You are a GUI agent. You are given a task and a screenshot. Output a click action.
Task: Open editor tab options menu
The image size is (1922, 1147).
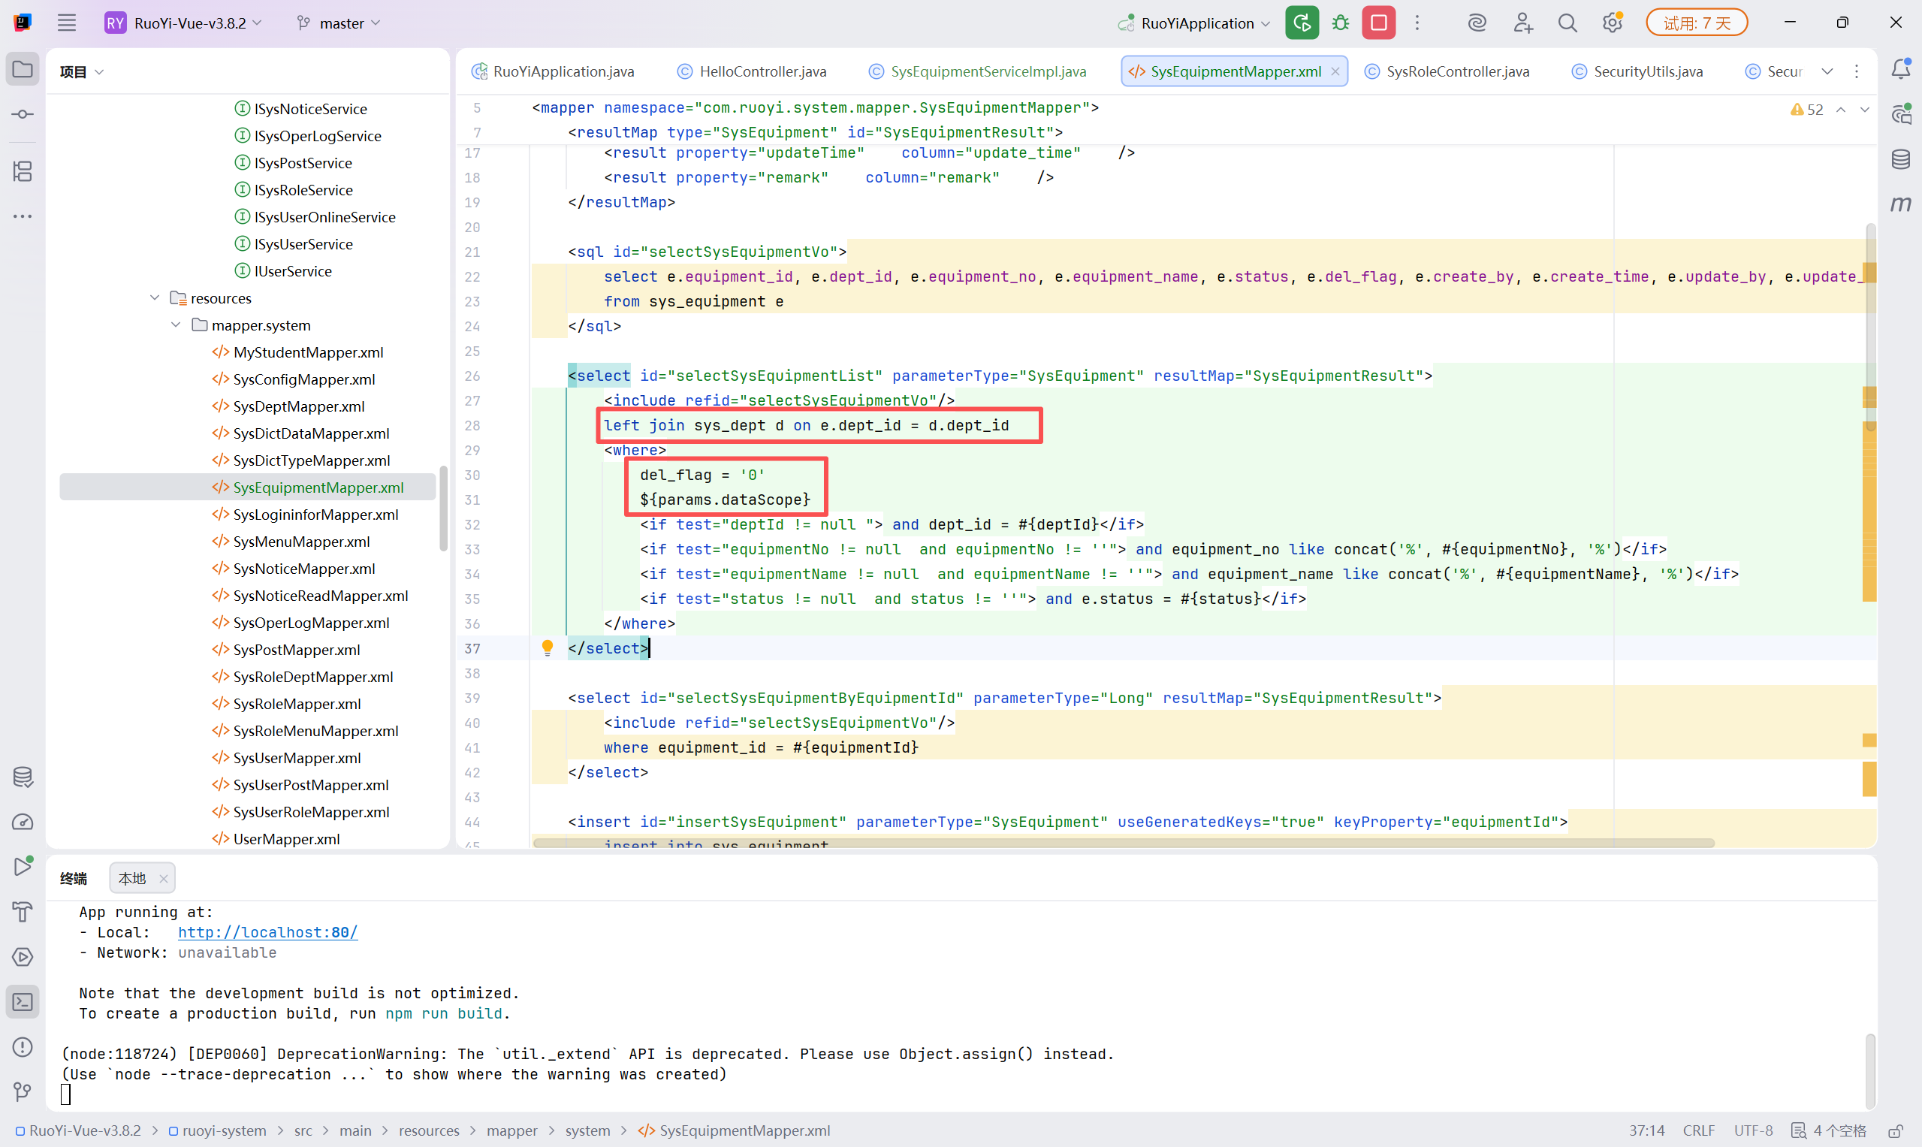1857,71
